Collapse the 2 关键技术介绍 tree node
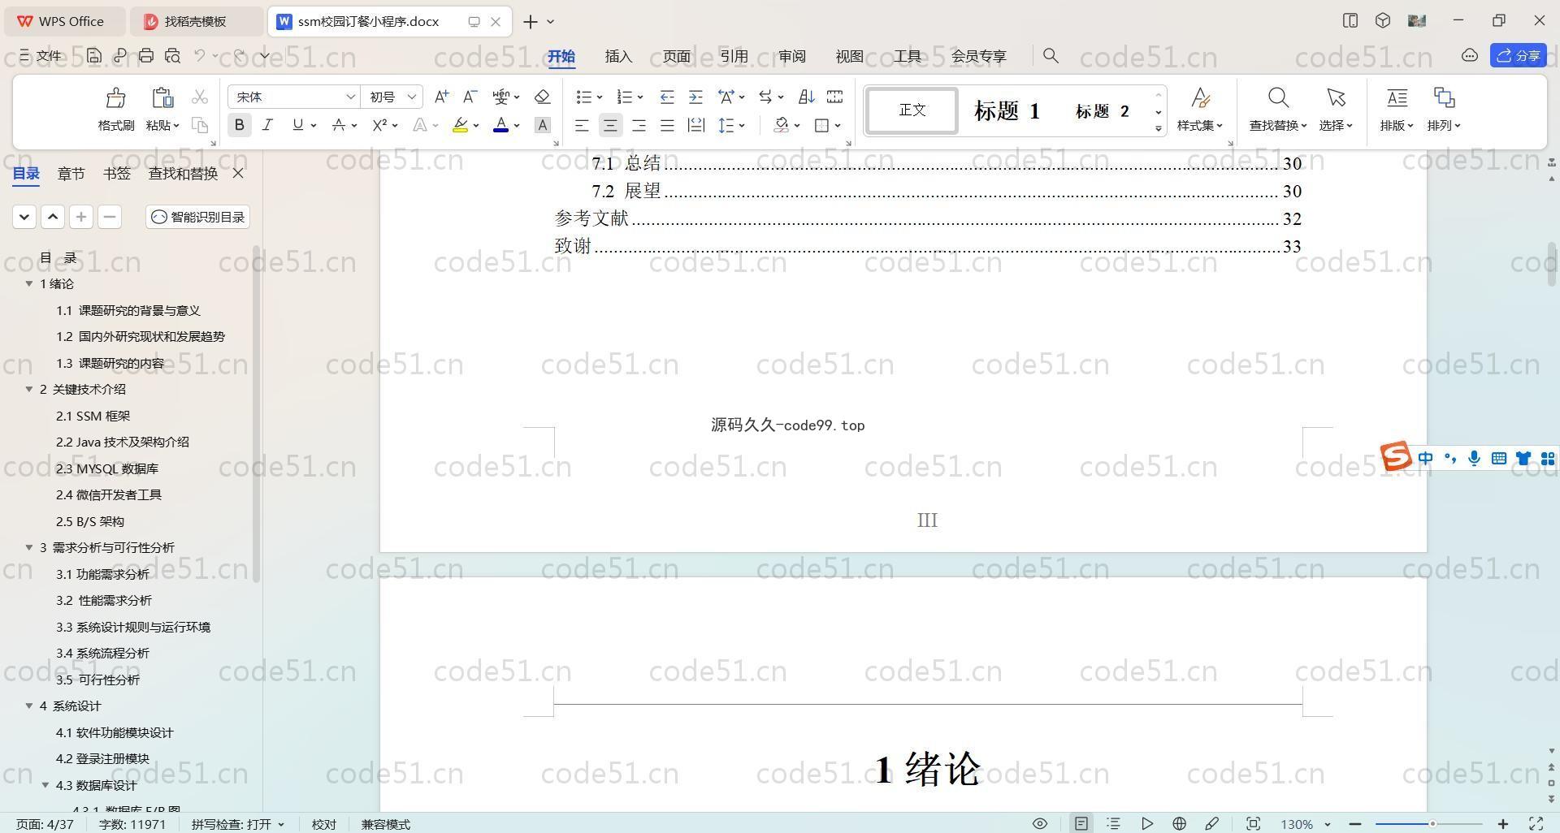 click(29, 389)
